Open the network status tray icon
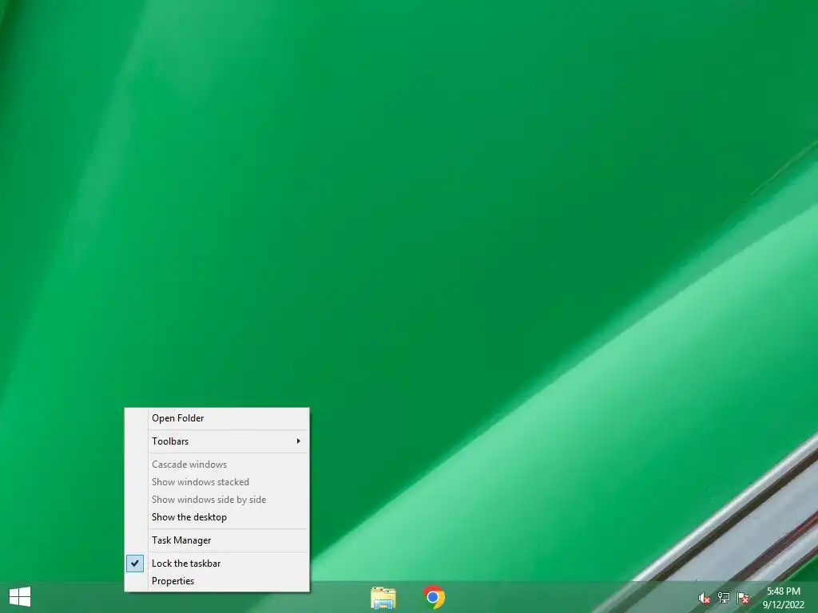Image resolution: width=818 pixels, height=613 pixels. tap(724, 598)
